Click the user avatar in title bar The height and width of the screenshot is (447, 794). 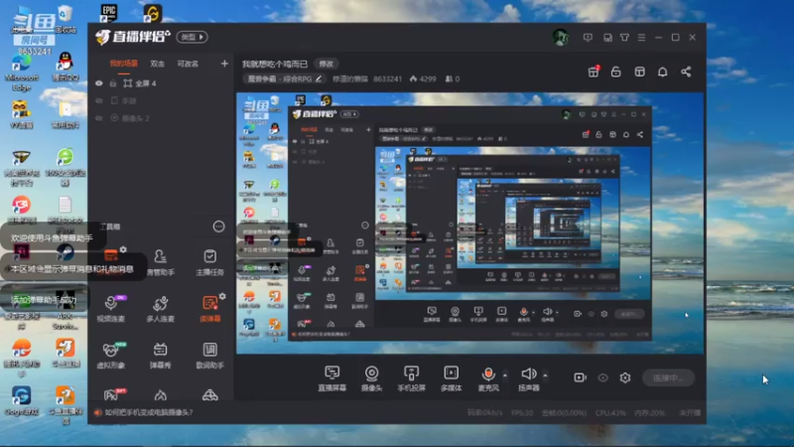(x=560, y=38)
